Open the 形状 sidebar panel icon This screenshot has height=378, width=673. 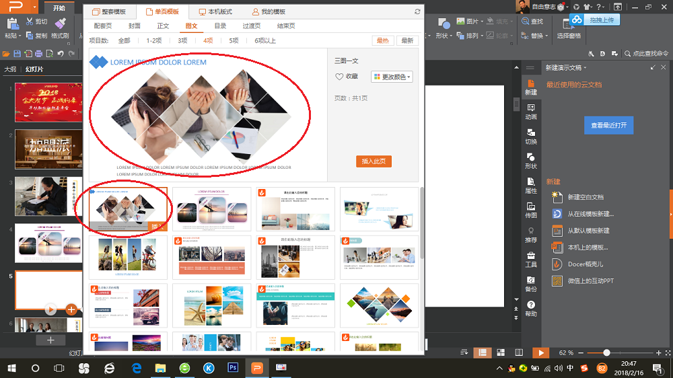point(531,157)
